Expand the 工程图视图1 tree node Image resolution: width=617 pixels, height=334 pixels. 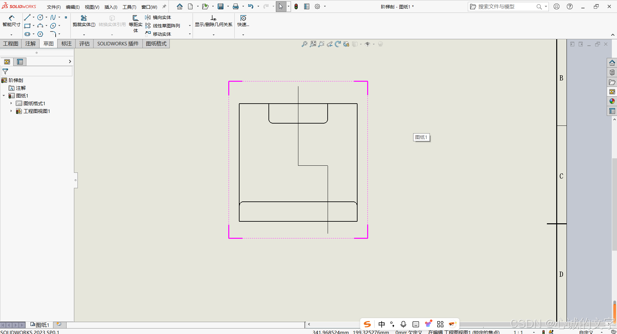pyautogui.click(x=11, y=111)
